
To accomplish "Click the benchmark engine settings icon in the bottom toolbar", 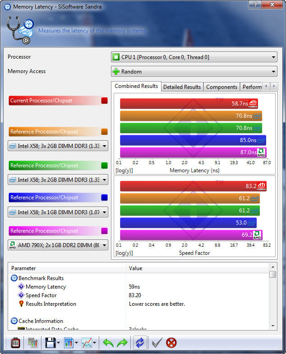I will point(16,343).
